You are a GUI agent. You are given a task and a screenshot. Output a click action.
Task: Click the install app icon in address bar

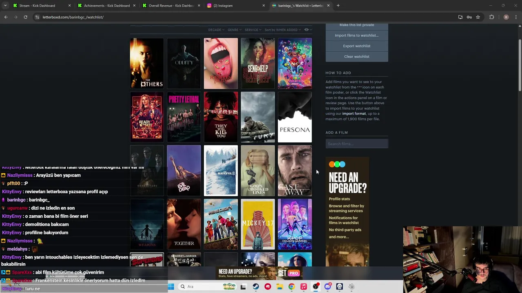coord(460,17)
